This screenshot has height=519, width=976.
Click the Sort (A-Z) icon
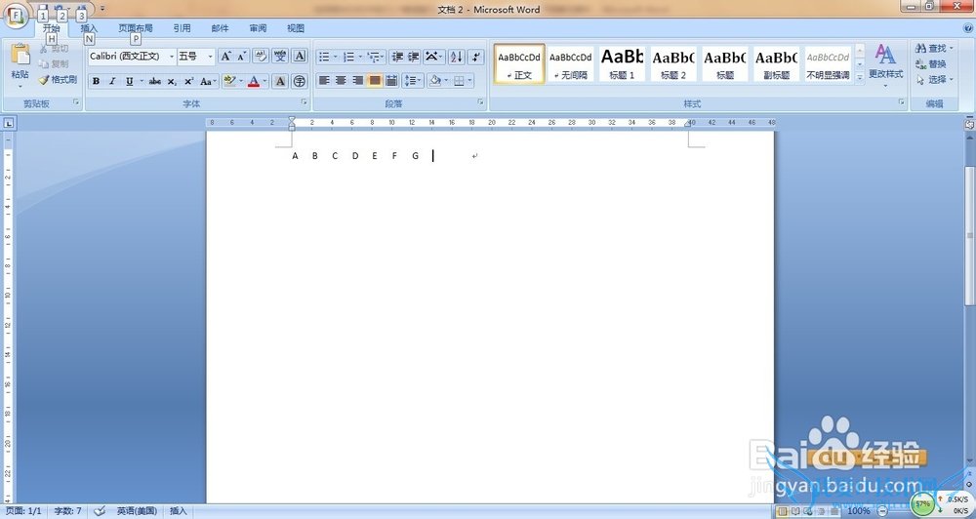[456, 57]
